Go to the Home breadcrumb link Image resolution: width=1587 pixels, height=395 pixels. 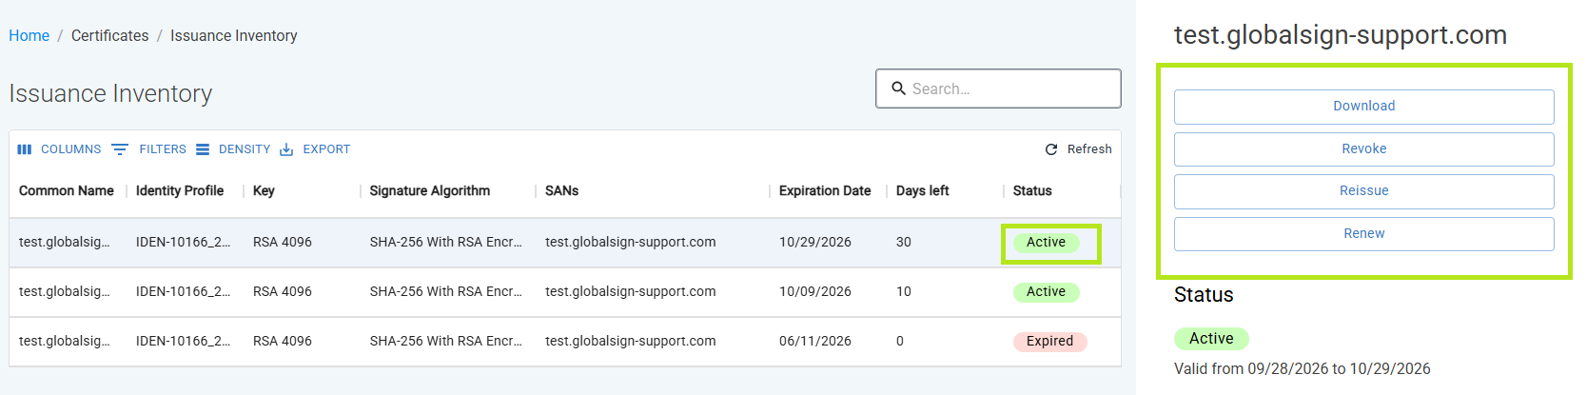click(x=29, y=35)
